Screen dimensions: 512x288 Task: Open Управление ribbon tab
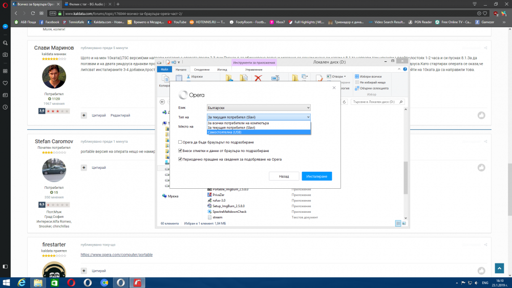tap(254, 70)
